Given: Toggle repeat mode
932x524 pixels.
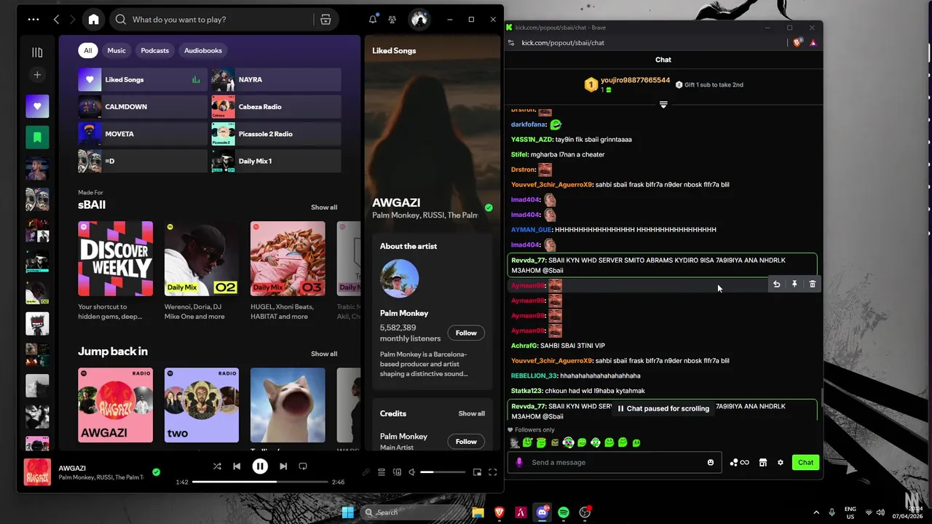Looking at the screenshot, I should pos(303,467).
